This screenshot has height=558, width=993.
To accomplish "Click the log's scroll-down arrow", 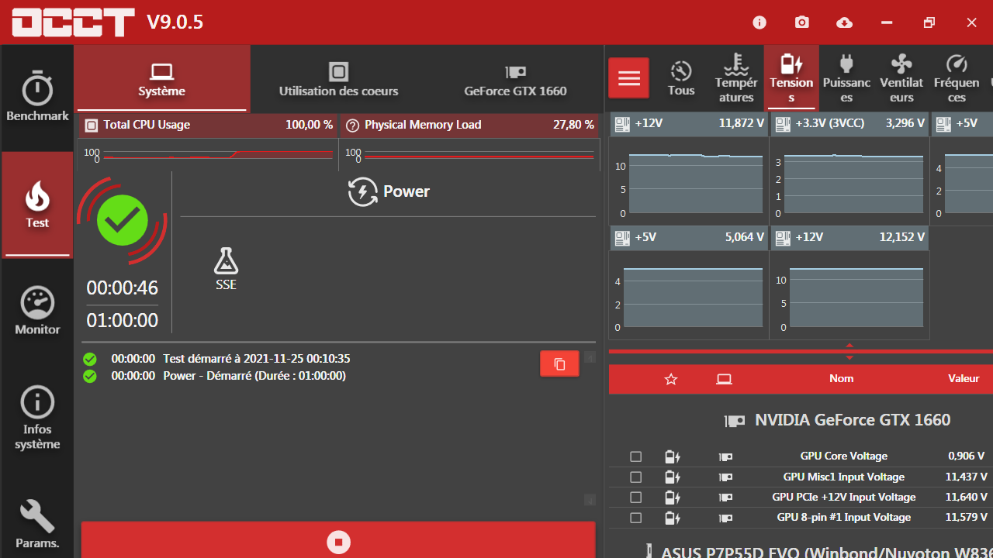I will pyautogui.click(x=590, y=500).
